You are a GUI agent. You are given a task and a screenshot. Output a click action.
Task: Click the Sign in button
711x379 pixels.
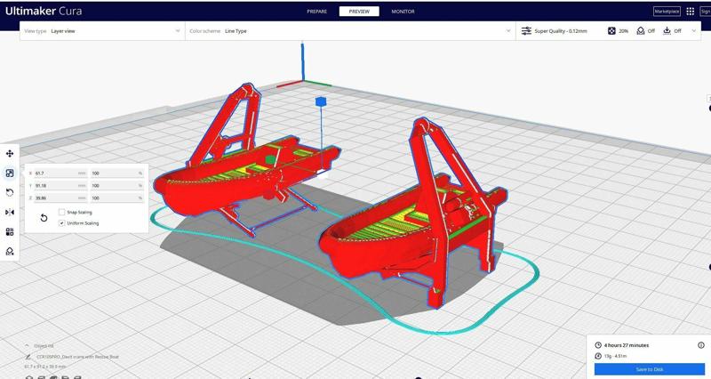[x=706, y=12]
